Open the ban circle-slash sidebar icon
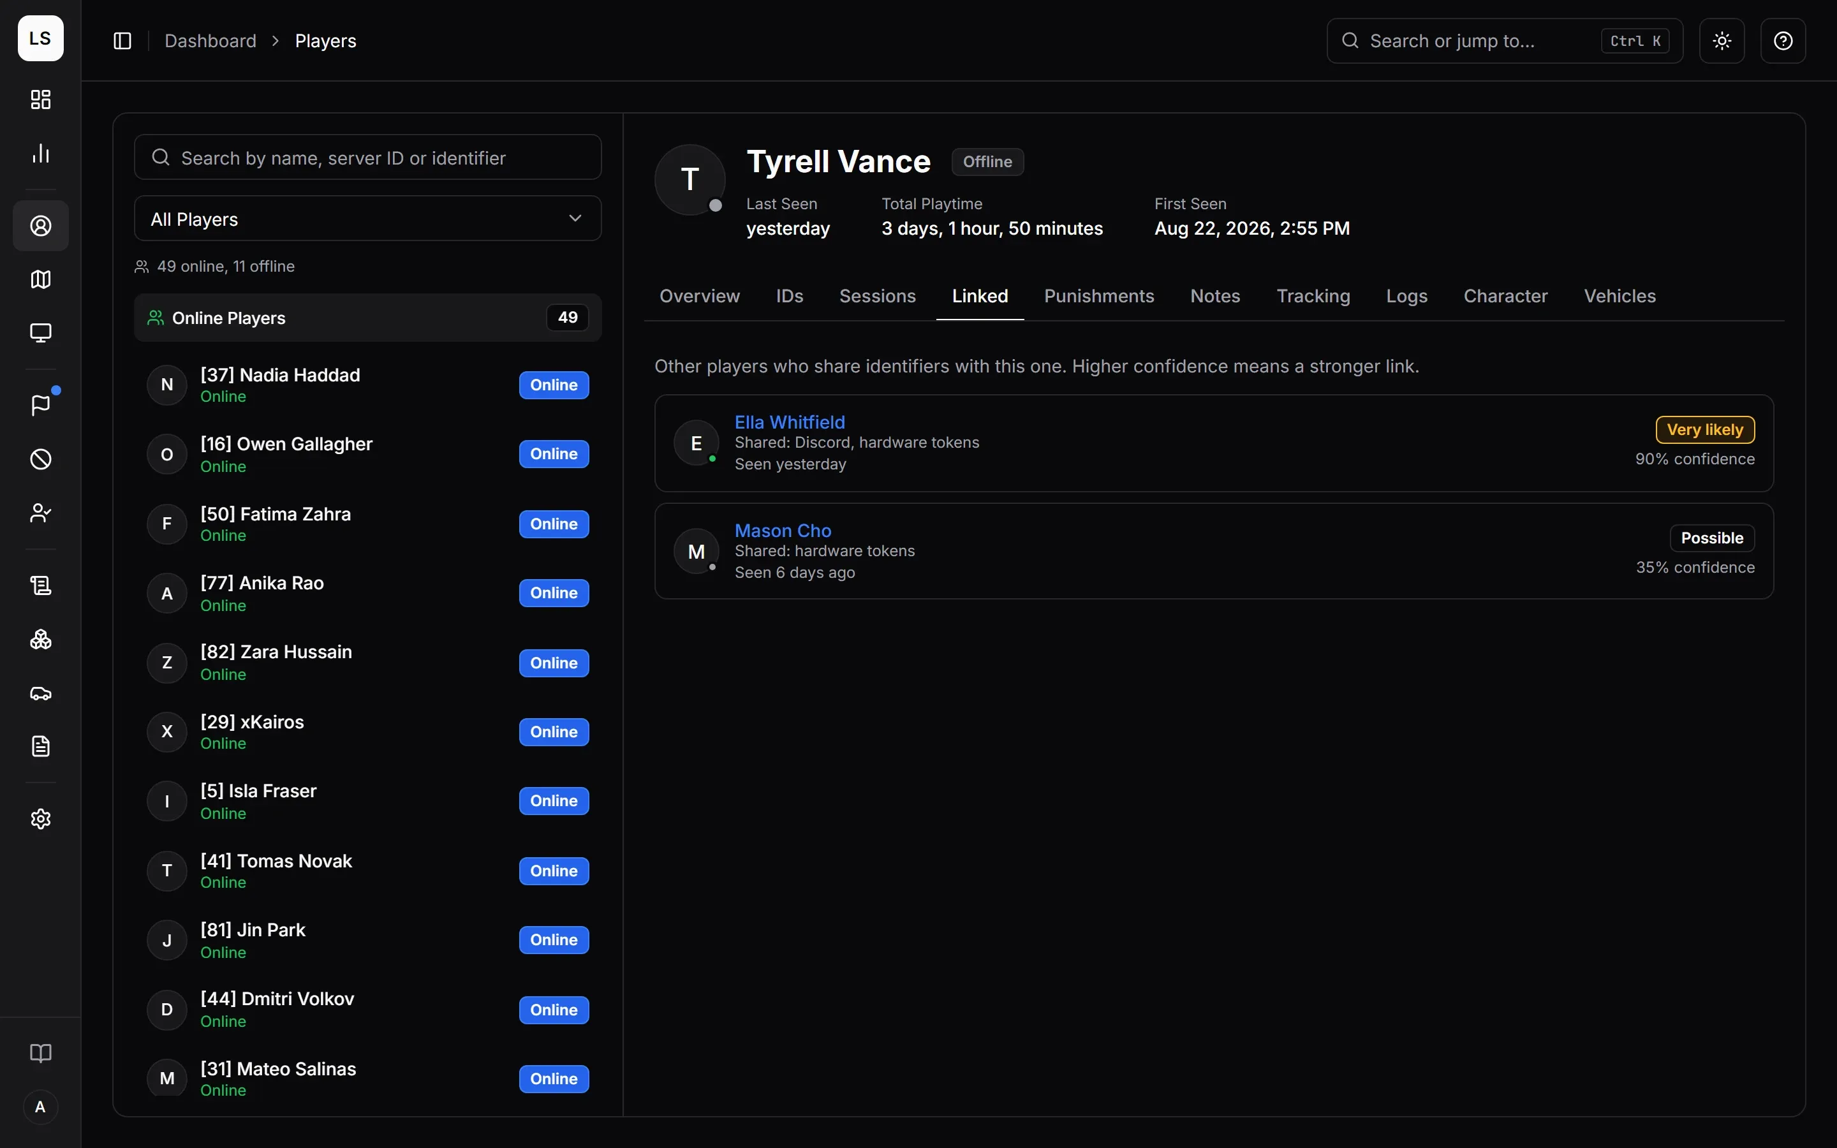 (40, 459)
